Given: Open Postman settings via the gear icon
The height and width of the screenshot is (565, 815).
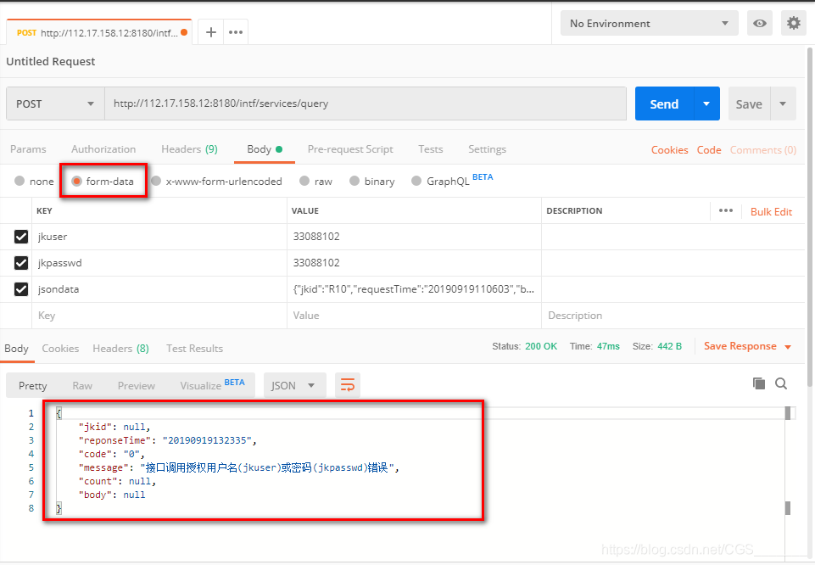Looking at the screenshot, I should click(x=793, y=23).
